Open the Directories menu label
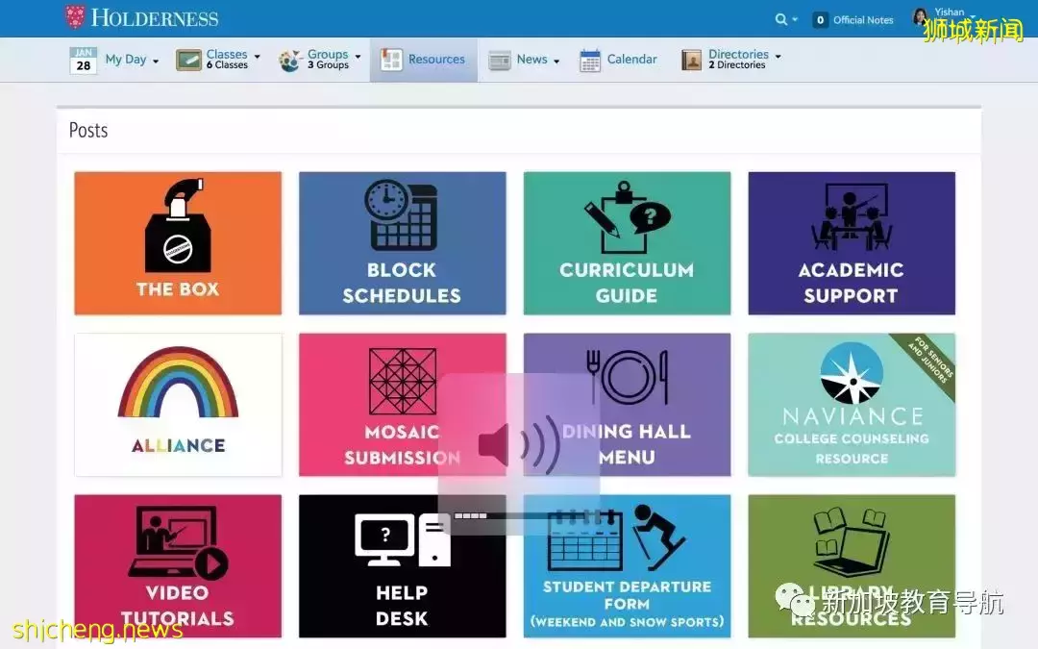This screenshot has width=1038, height=649. (x=739, y=54)
